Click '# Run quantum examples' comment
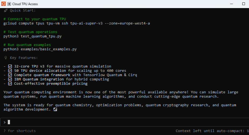Image resolution: width=249 pixels, height=135 pixels. [x=27, y=45]
